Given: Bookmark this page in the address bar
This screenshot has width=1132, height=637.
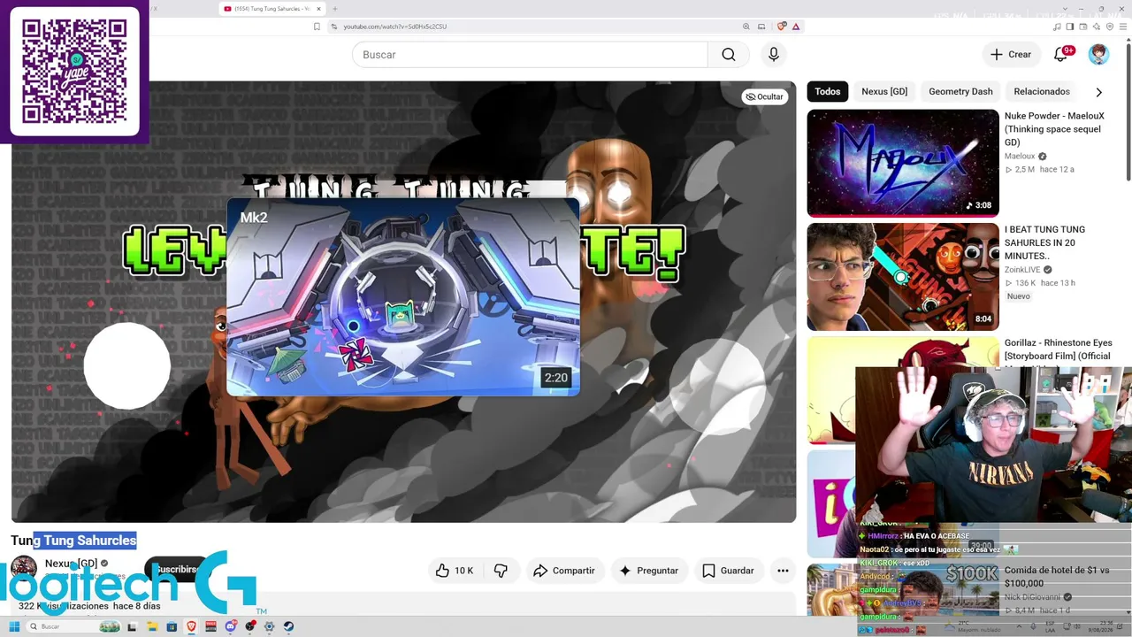Looking at the screenshot, I should pyautogui.click(x=317, y=27).
